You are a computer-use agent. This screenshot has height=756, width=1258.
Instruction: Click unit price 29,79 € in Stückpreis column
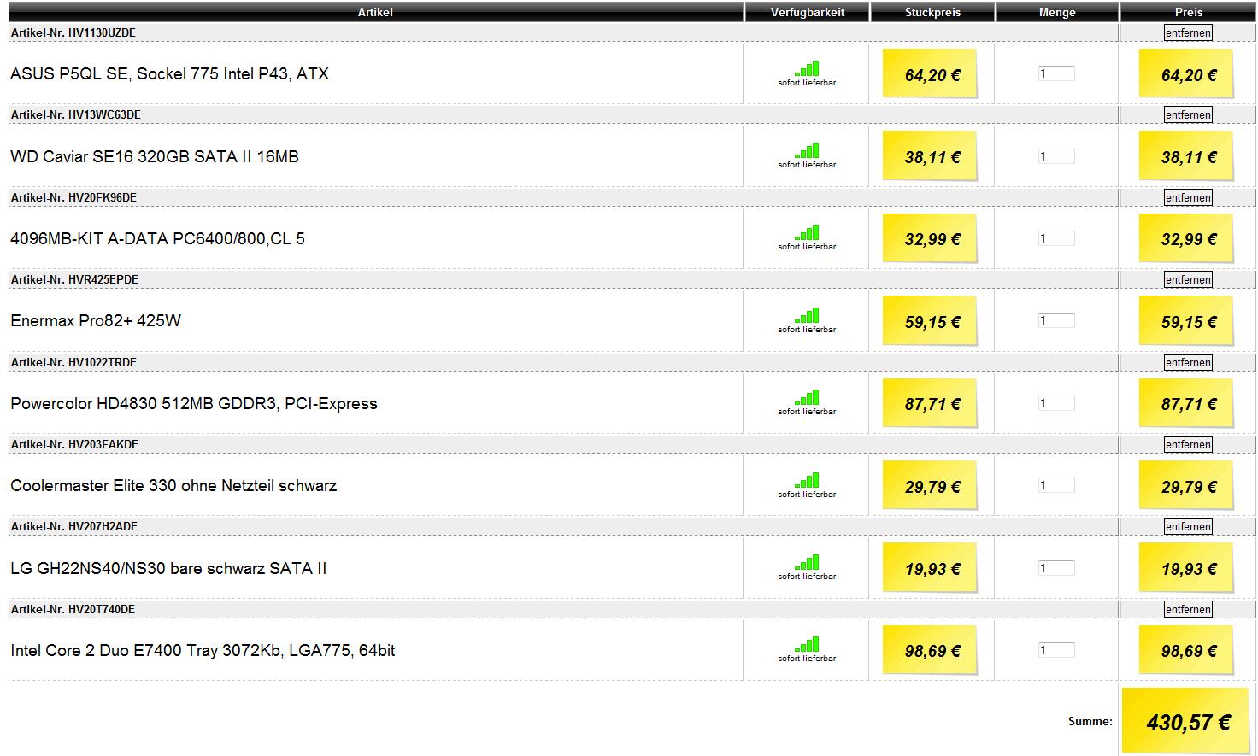pos(930,486)
